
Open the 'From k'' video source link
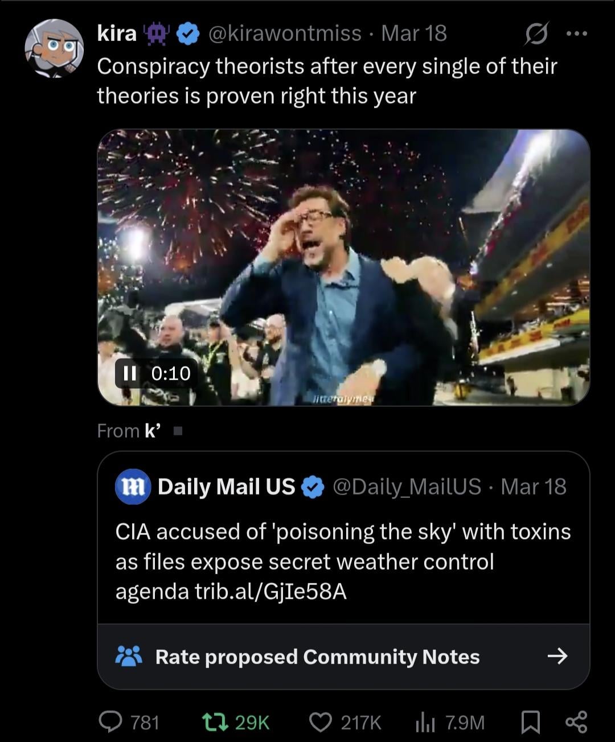152,431
